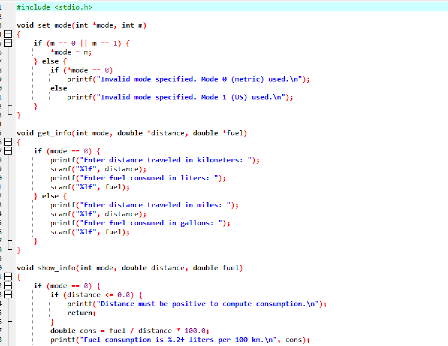Screen dimensions: 448x346
Task: Click the show_info function signature line
Action: tap(130, 268)
